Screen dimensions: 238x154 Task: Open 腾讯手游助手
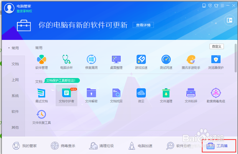(191, 62)
